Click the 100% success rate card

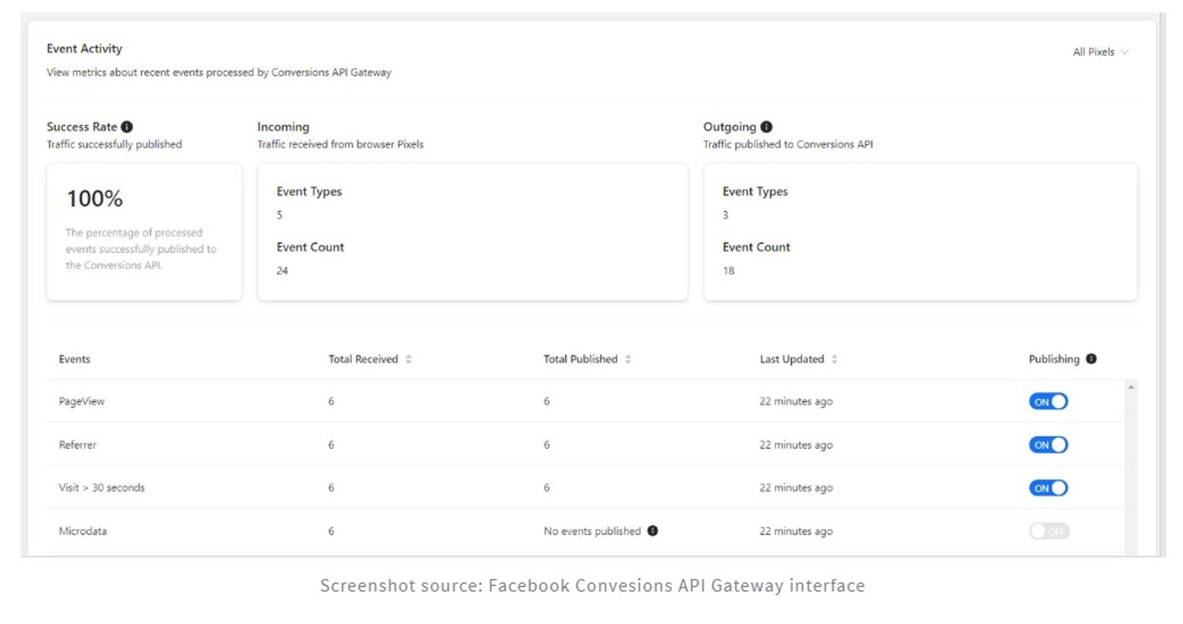pyautogui.click(x=144, y=232)
